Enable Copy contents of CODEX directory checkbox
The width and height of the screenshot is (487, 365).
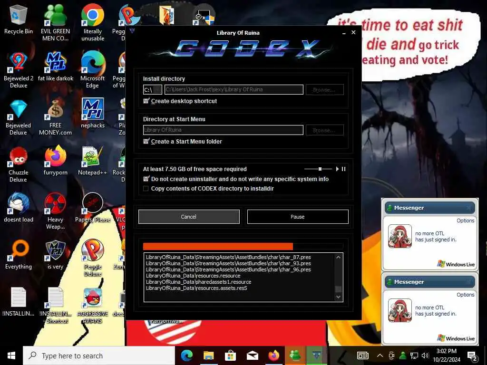(x=146, y=188)
